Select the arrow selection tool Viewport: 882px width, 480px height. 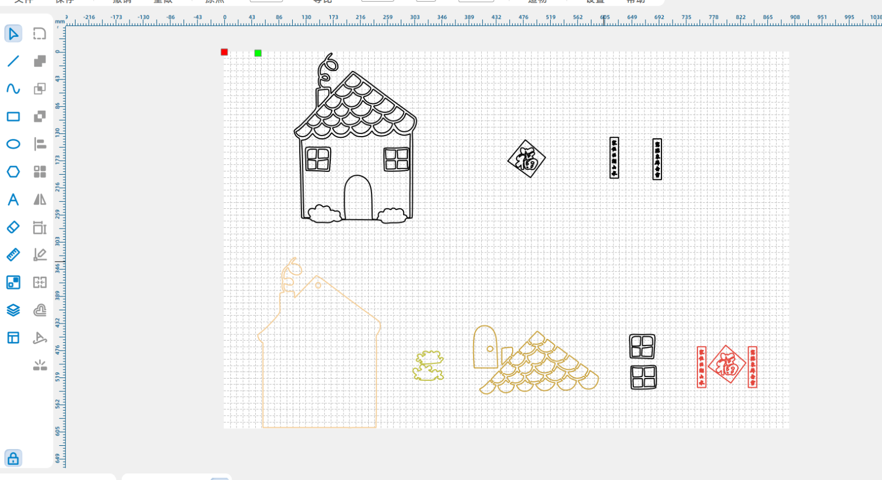pyautogui.click(x=13, y=34)
